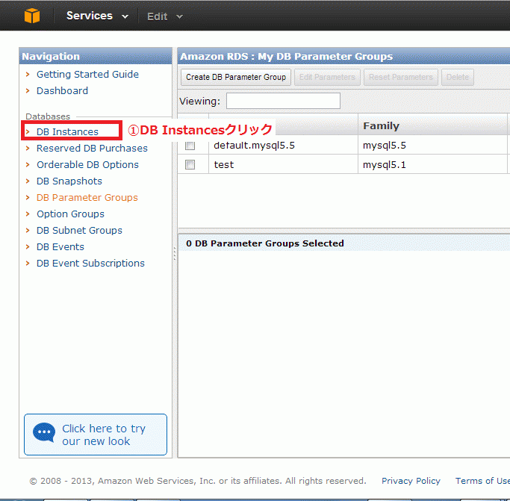Click Create DB Parameter Group button

(236, 77)
